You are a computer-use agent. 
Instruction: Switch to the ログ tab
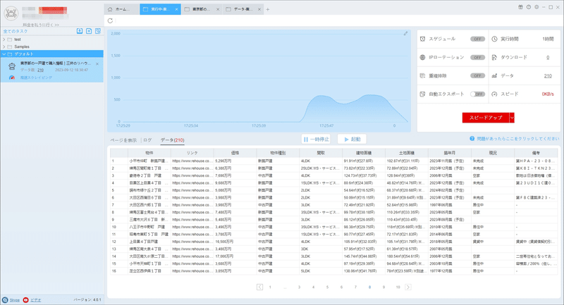click(x=147, y=140)
